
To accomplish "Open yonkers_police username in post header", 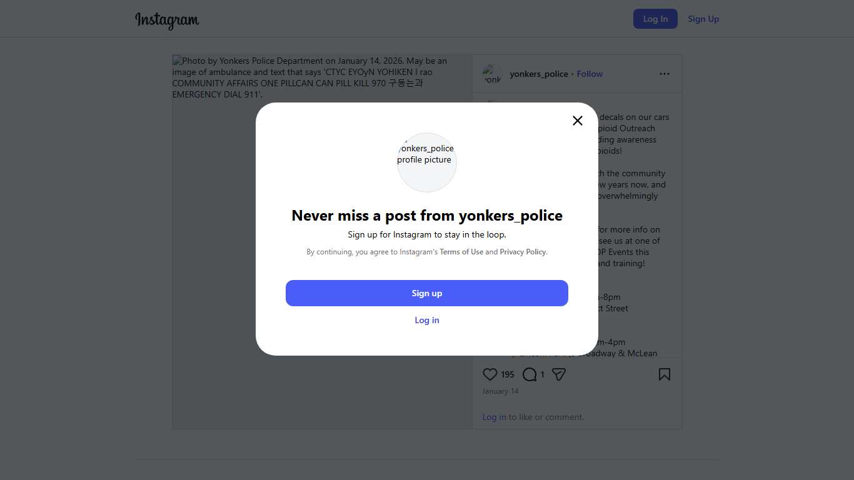I will point(539,74).
